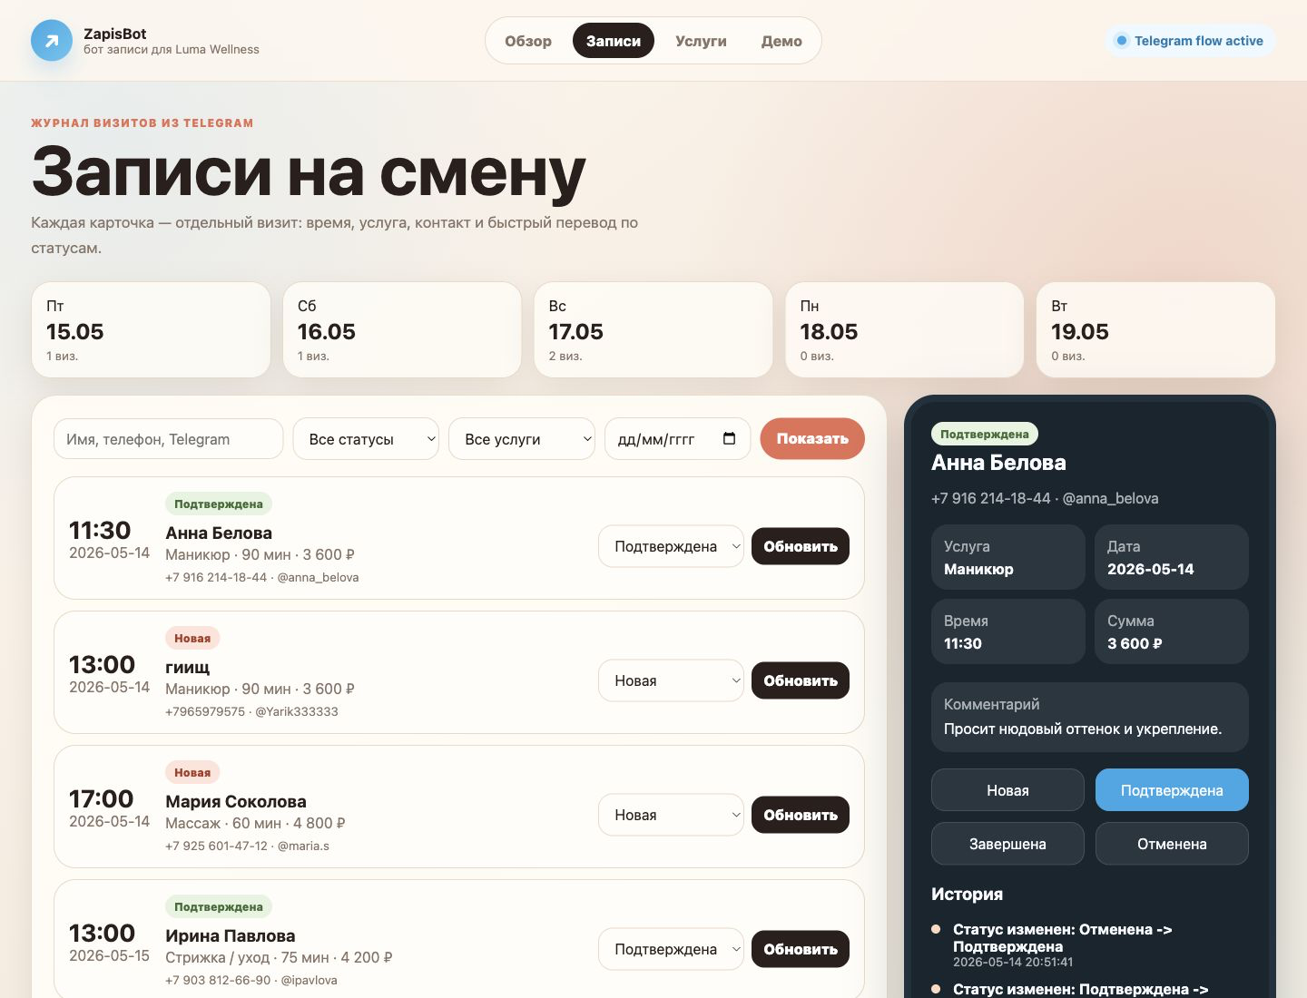
Task: Open status dropdown for Ирина Павлова
Action: tap(671, 949)
